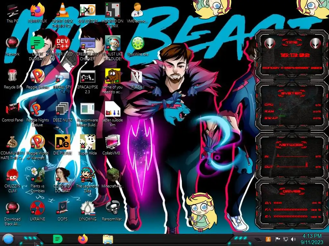Click the taskbar clock showing 4:13 PM

312,239
